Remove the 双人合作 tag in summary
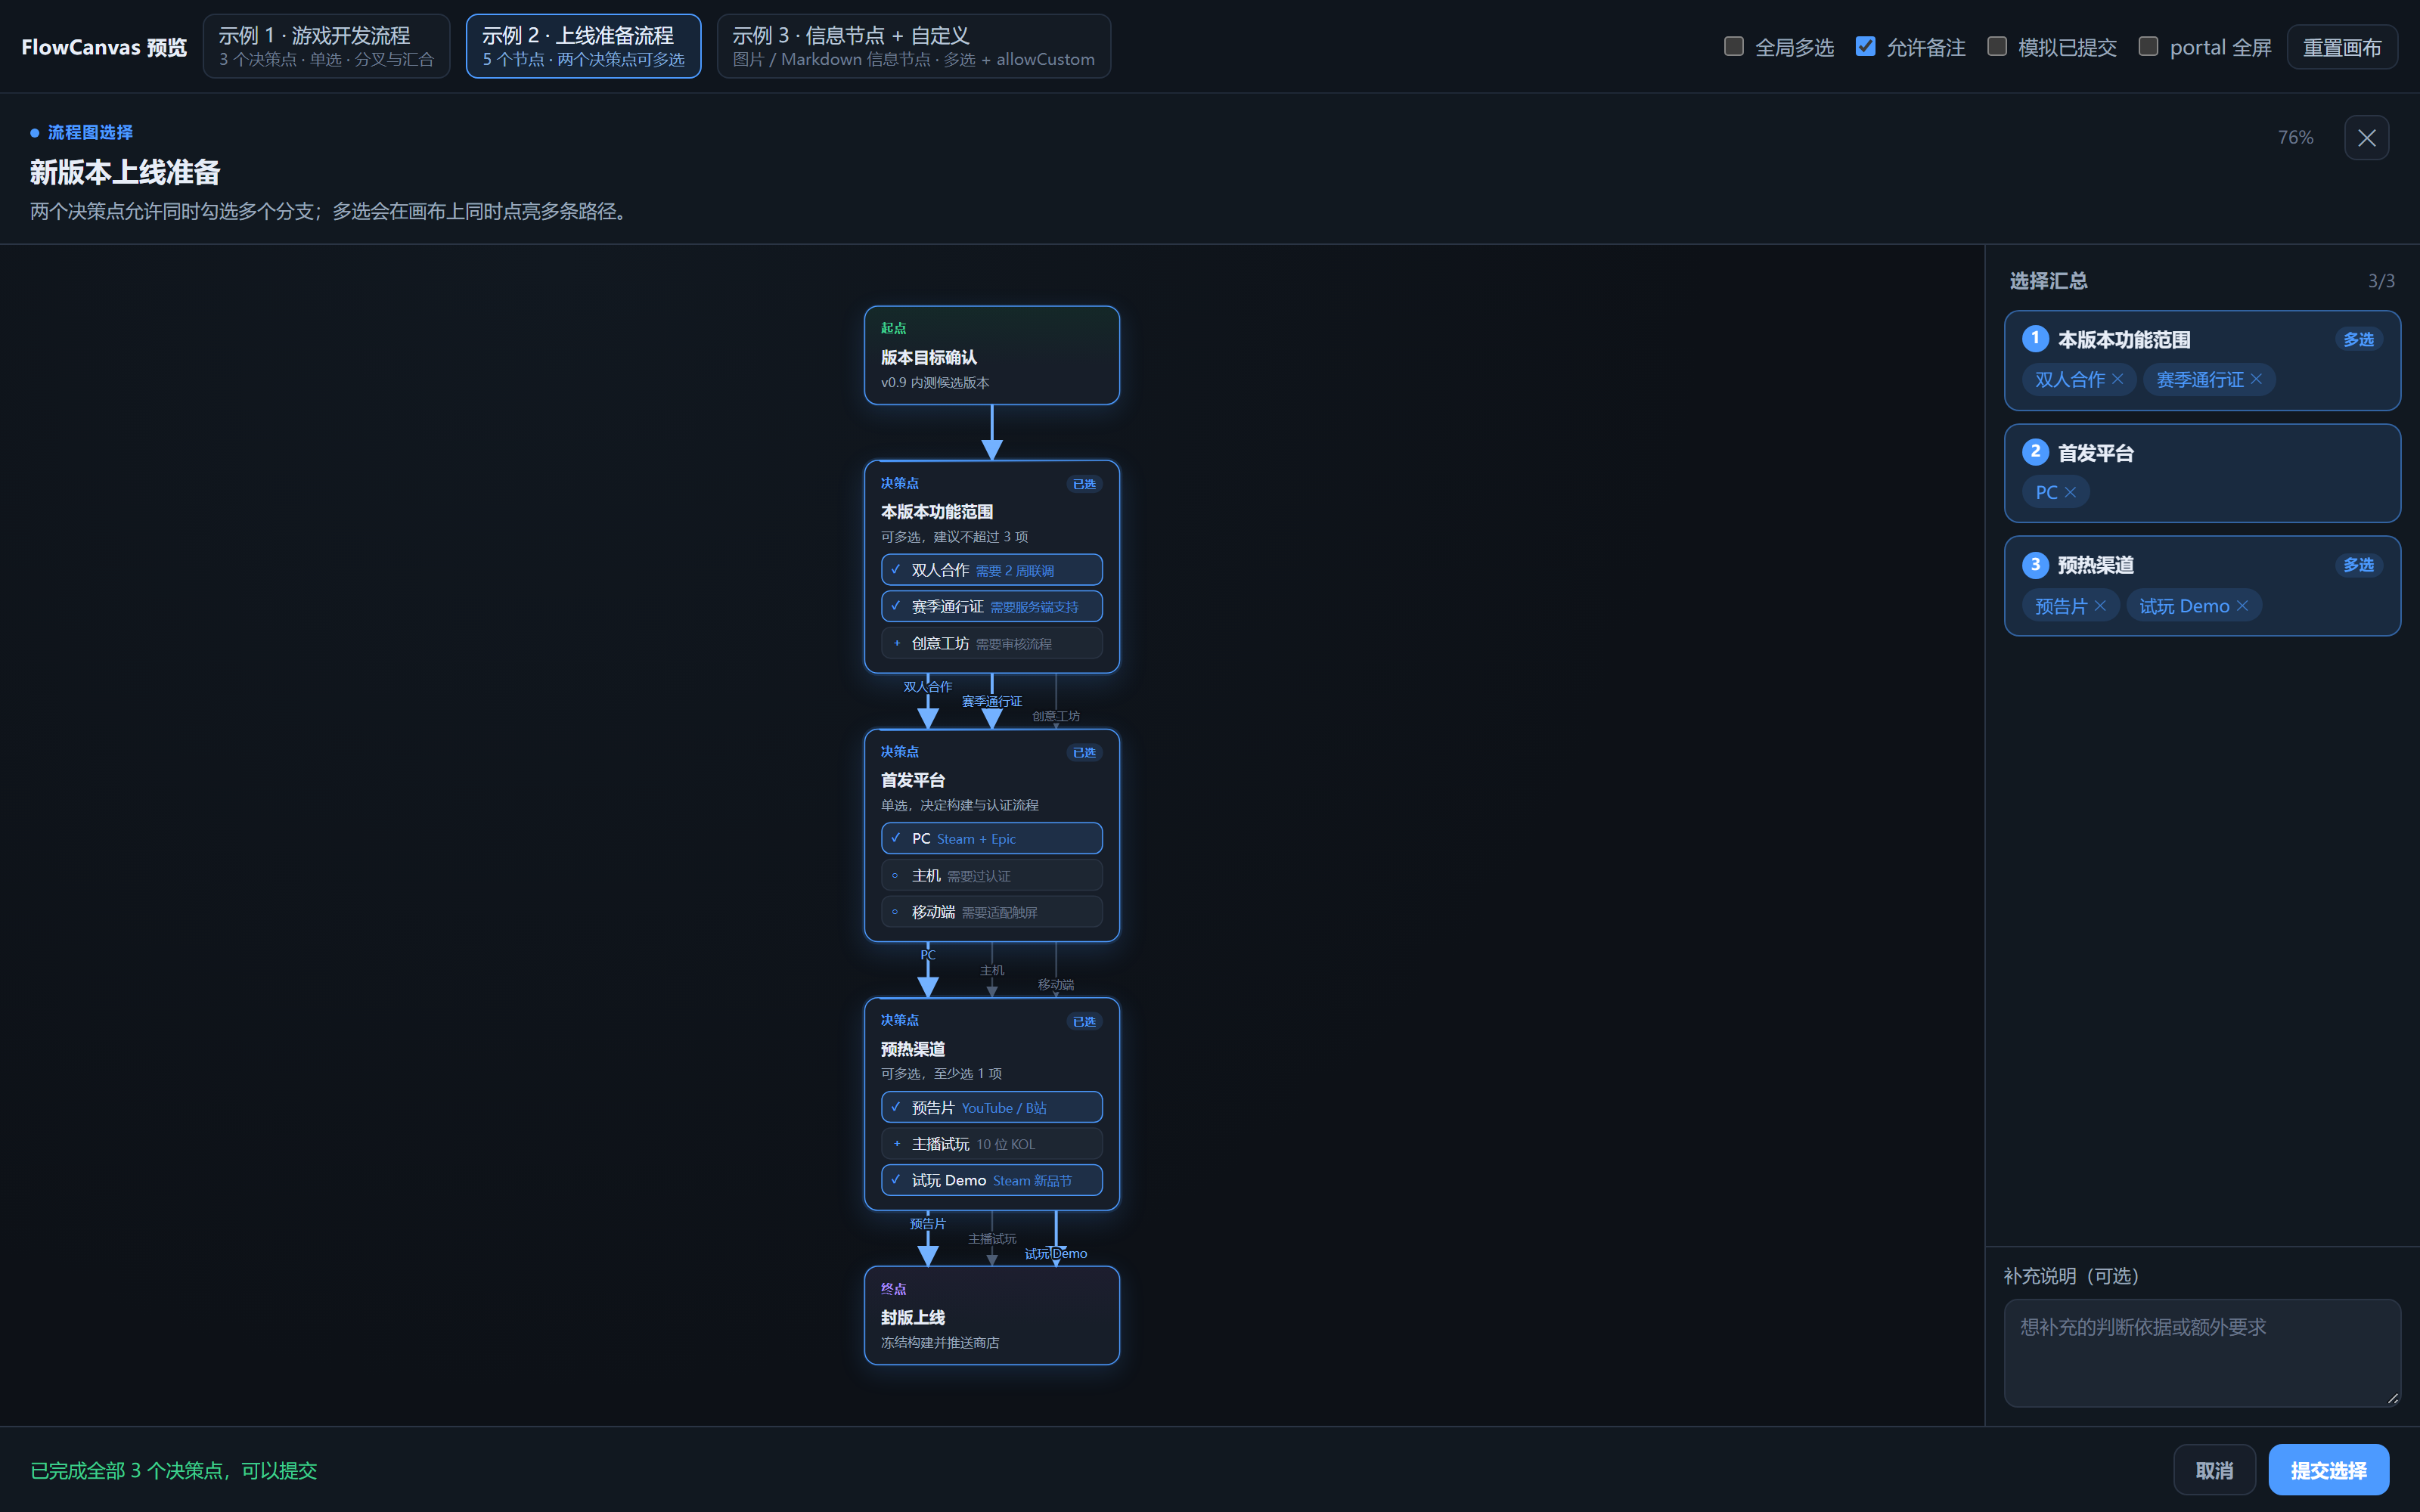 (2117, 379)
